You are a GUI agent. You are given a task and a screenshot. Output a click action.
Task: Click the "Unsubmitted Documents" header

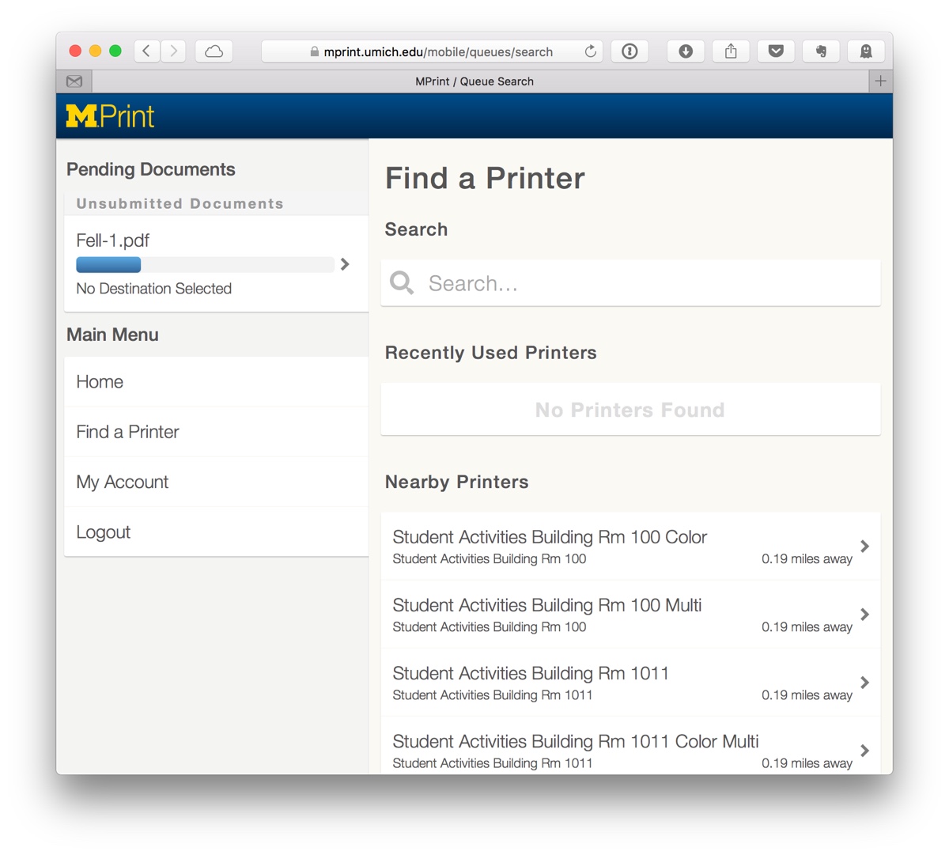pos(180,204)
